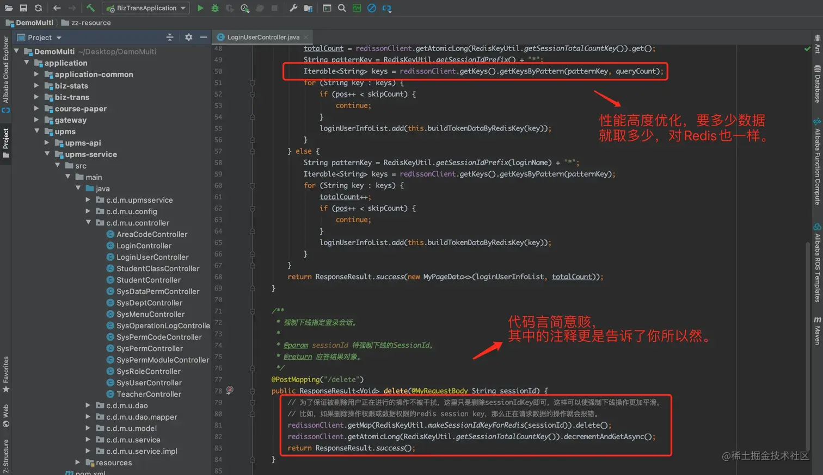Toggle the code fold marker on line 60
This screenshot has height=475, width=823.
pos(253,185)
